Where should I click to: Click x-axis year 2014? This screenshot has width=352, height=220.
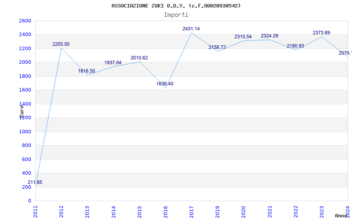click(114, 212)
